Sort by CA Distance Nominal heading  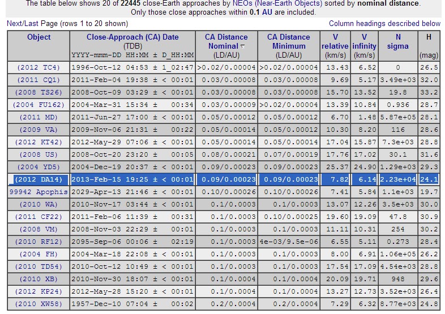[x=226, y=41]
